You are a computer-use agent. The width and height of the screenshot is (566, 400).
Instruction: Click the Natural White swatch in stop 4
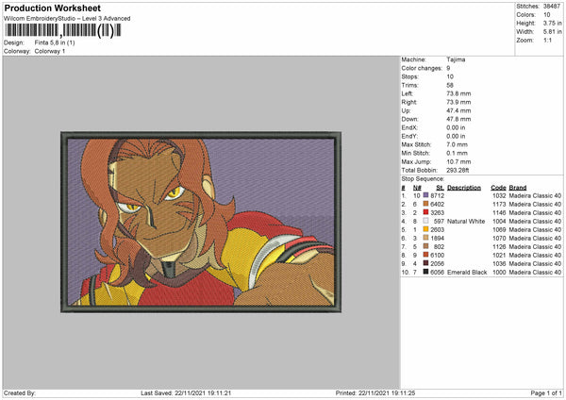tap(425, 221)
